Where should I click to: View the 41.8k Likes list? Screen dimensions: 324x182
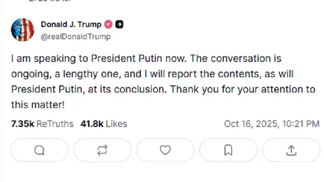[104, 124]
